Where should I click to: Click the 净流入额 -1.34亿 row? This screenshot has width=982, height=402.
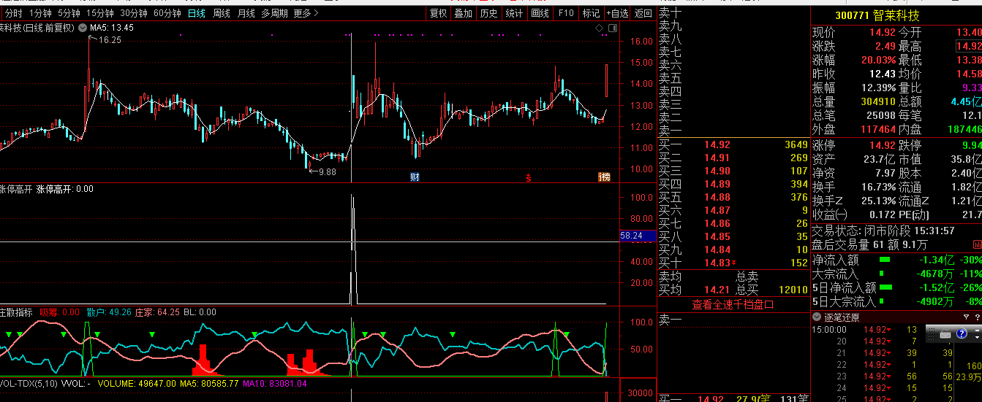(x=896, y=260)
